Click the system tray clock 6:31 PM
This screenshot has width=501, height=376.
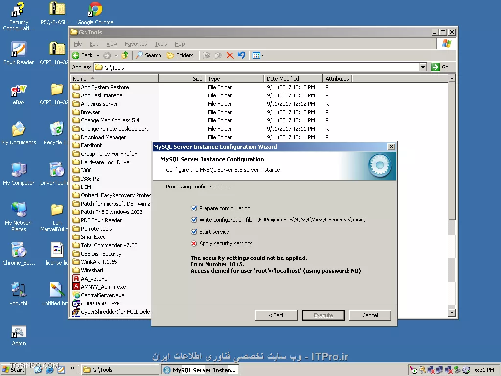coord(484,370)
